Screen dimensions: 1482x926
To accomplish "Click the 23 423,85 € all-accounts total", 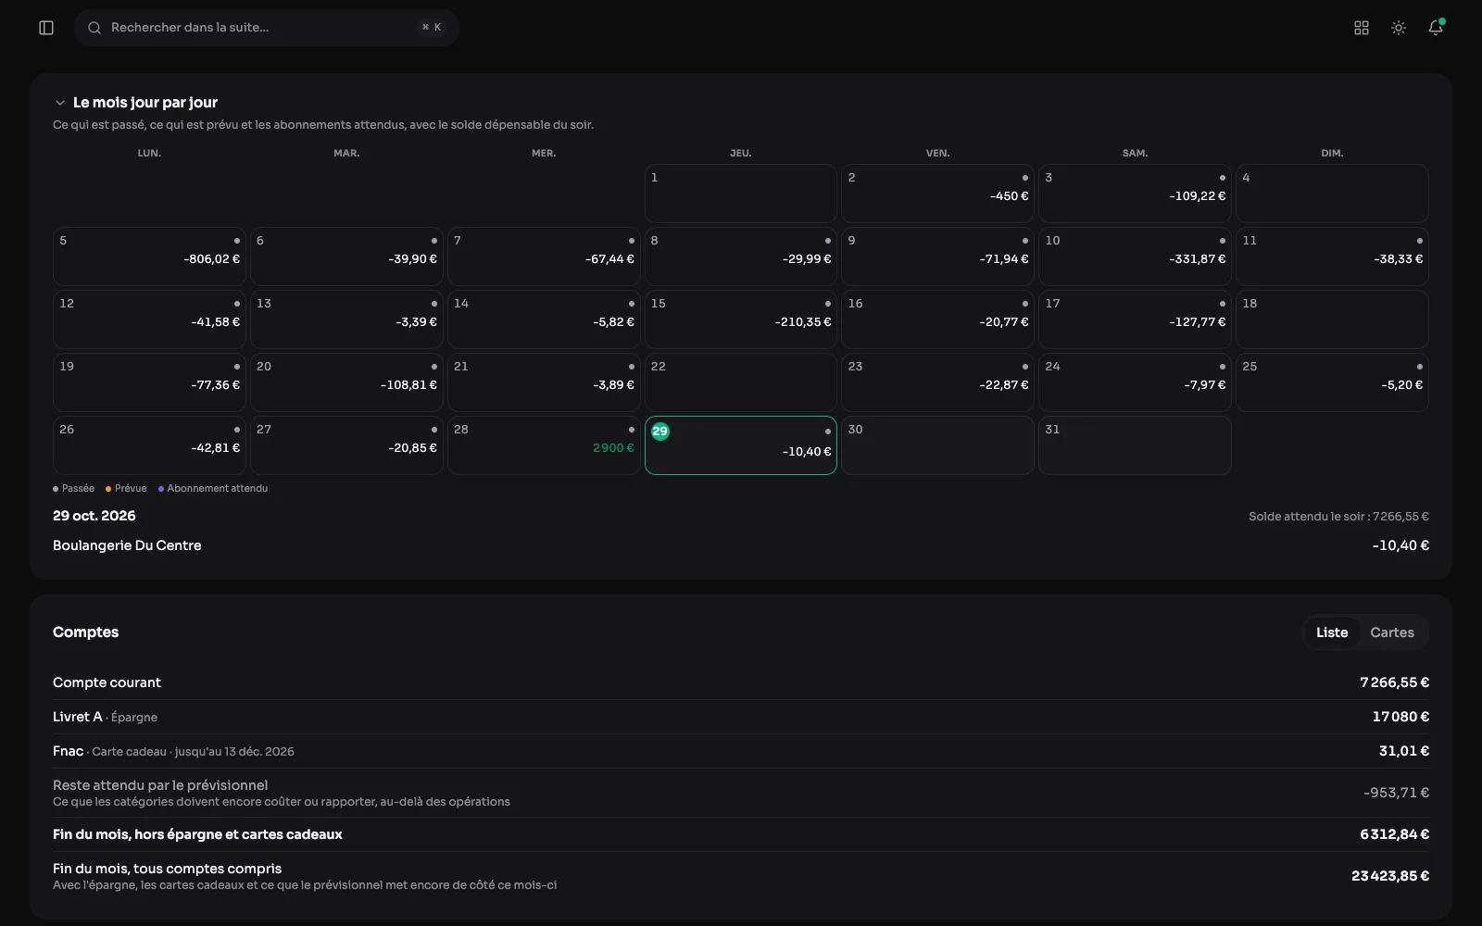I will (x=1390, y=876).
